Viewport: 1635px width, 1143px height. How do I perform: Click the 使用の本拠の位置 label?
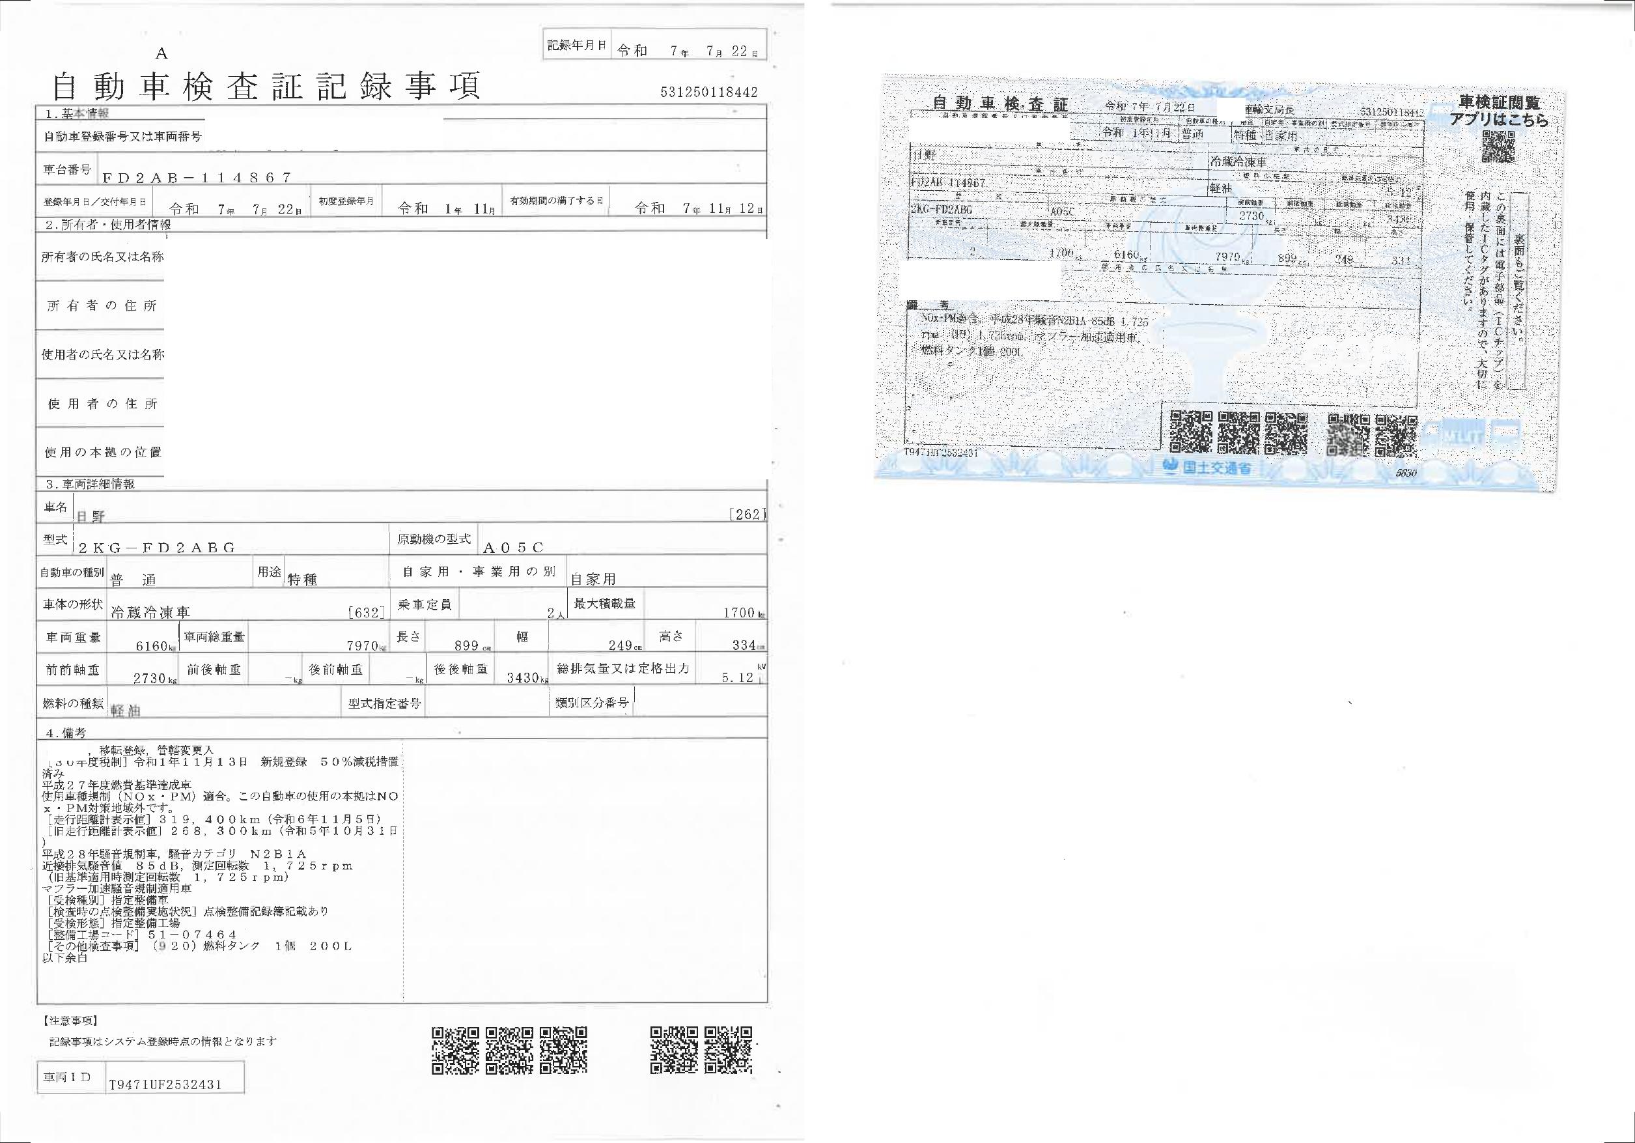102,452
